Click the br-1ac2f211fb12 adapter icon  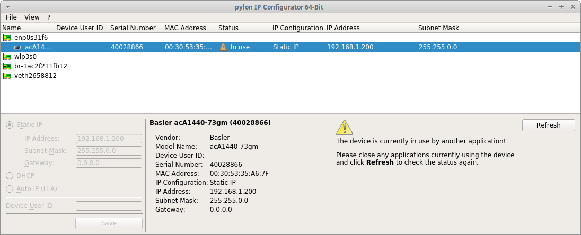(7, 66)
